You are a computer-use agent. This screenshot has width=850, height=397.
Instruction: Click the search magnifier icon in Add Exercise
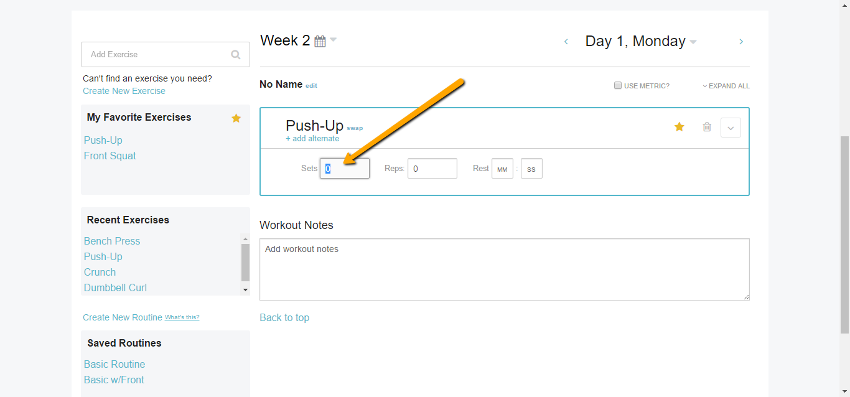click(x=236, y=55)
